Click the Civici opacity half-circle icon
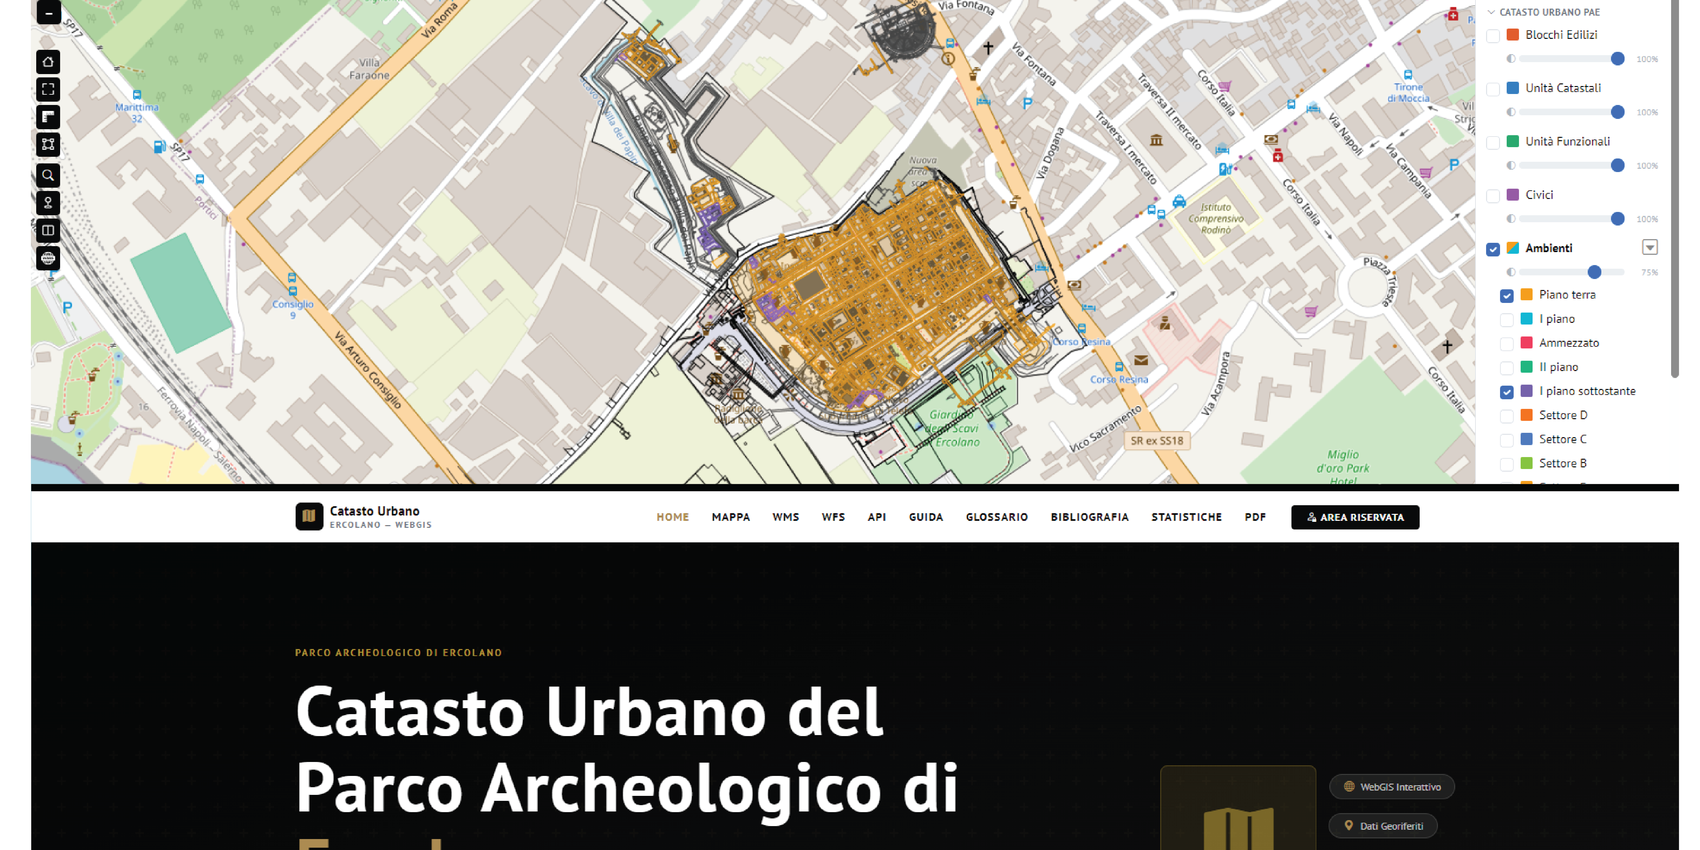This screenshot has width=1700, height=850. pyautogui.click(x=1511, y=219)
